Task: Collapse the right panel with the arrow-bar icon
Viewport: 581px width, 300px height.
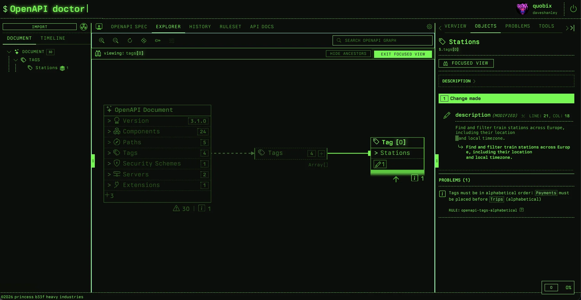Action: click(572, 28)
